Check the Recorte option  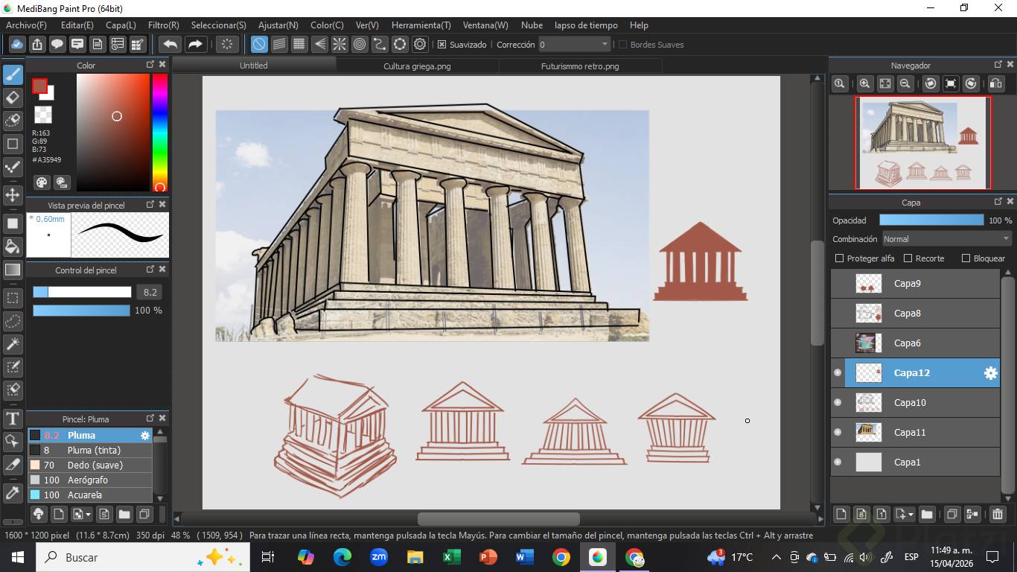click(x=908, y=258)
